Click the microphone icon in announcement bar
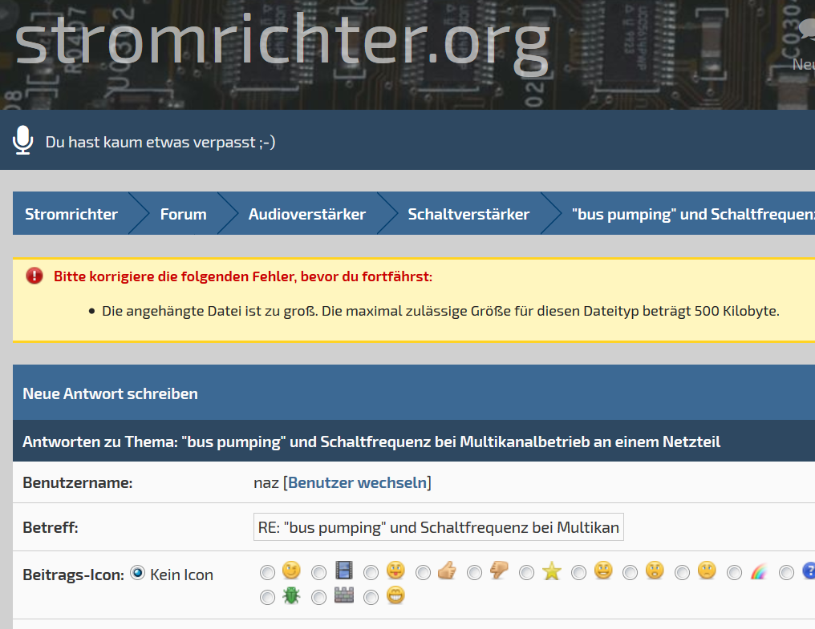This screenshot has width=815, height=629. point(22,140)
